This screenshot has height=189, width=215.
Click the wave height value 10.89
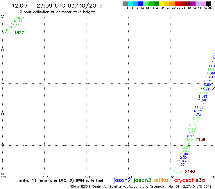(x=207, y=85)
